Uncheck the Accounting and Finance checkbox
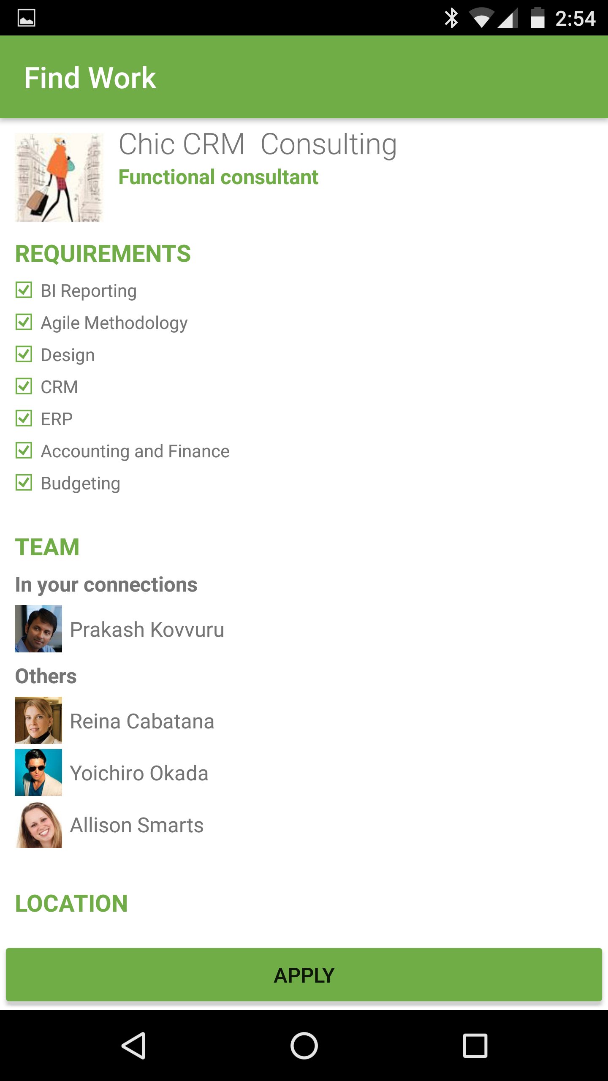The width and height of the screenshot is (608, 1081). (x=24, y=451)
